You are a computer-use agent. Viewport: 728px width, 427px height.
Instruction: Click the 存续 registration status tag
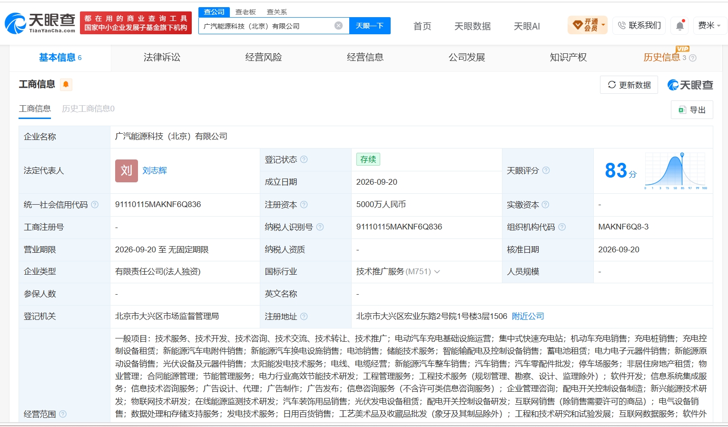click(368, 159)
